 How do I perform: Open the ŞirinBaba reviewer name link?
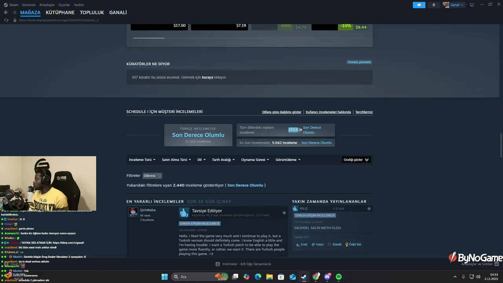coord(148,210)
